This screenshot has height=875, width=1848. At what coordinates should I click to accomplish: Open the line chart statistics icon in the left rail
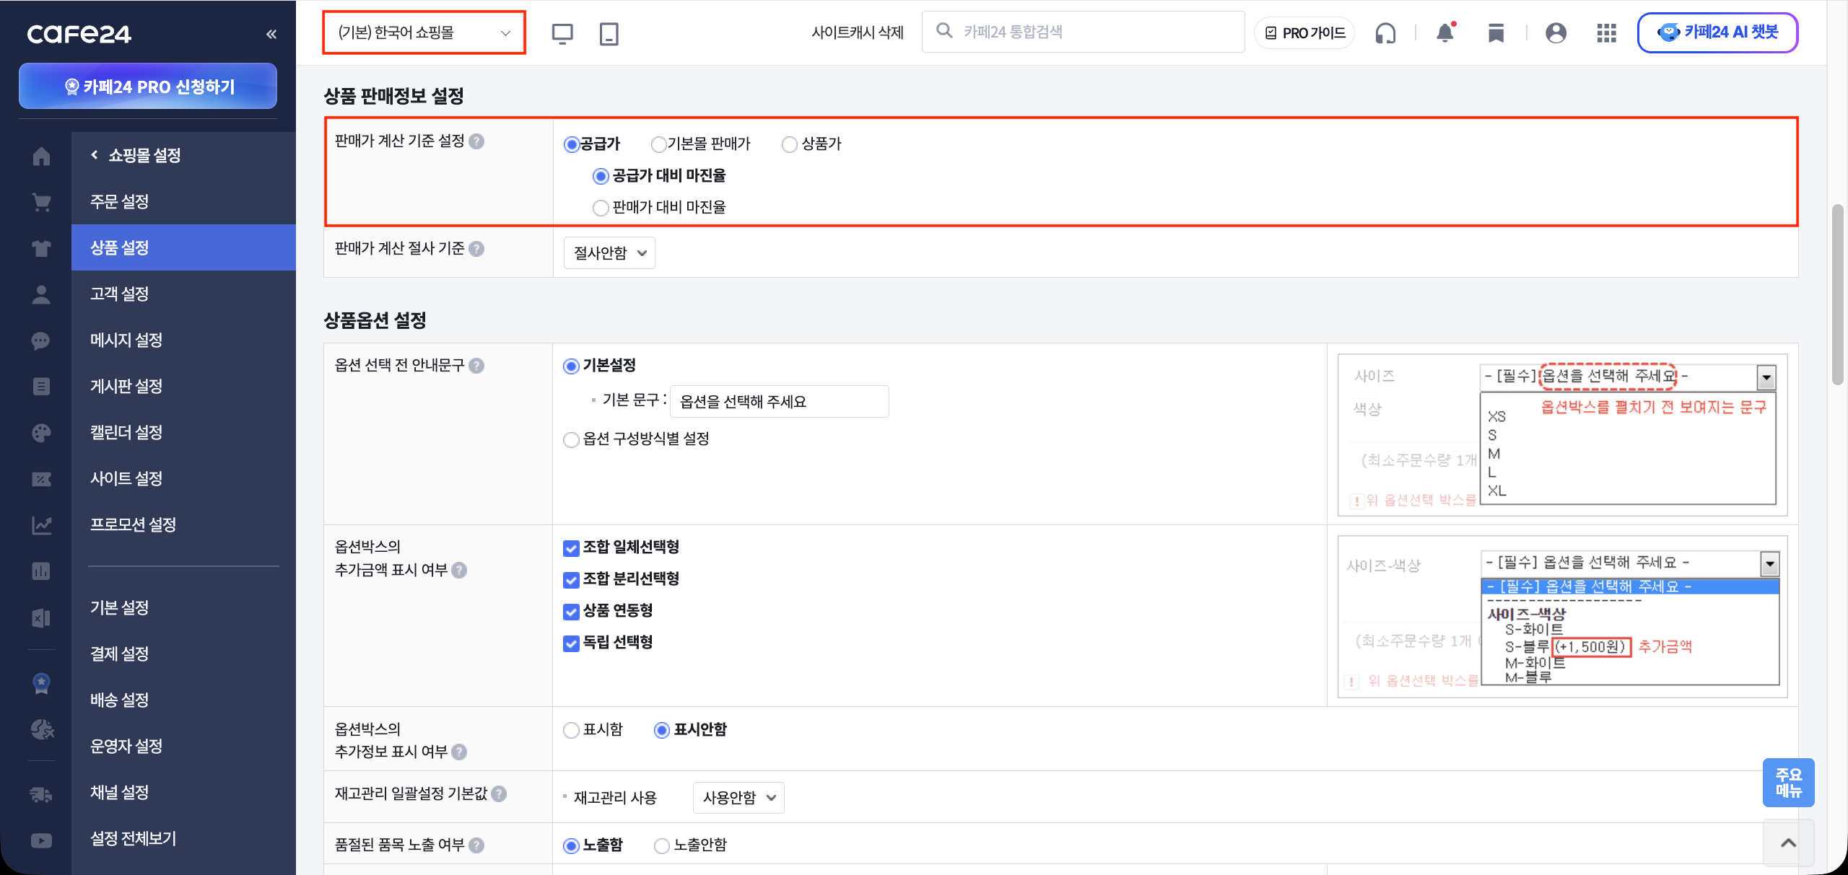tap(41, 525)
